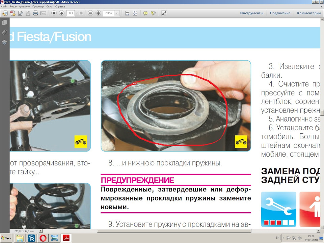Viewport: 324px width, 243px height.
Task: Open the blue R application taskbar icon
Action: click(x=31, y=238)
